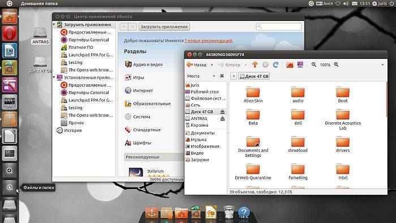Click Аудио и видео category
The width and height of the screenshot is (396, 223).
pos(144,65)
